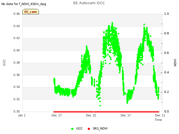Click the 0.8 NDVI axis value

point(166,33)
